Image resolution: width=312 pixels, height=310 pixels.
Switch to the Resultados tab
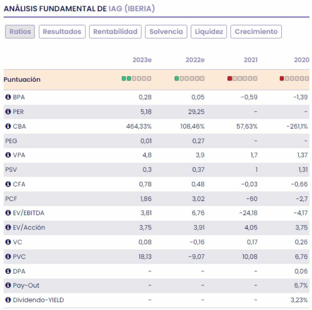point(62,32)
